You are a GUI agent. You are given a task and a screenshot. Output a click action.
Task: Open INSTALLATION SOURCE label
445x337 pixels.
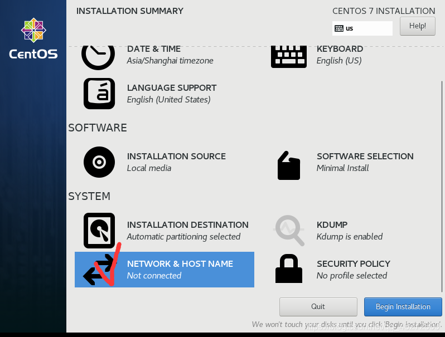point(176,156)
